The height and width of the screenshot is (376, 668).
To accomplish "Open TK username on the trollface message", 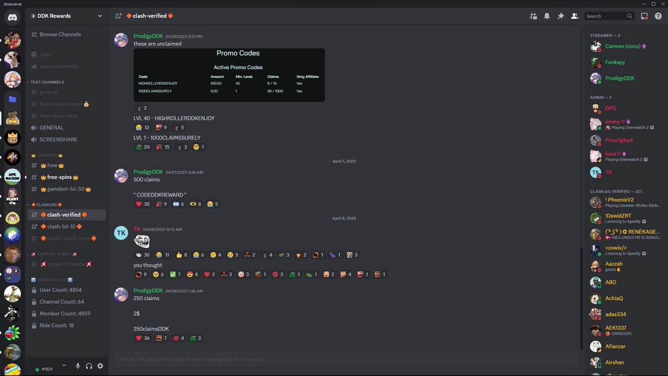I will tap(137, 229).
